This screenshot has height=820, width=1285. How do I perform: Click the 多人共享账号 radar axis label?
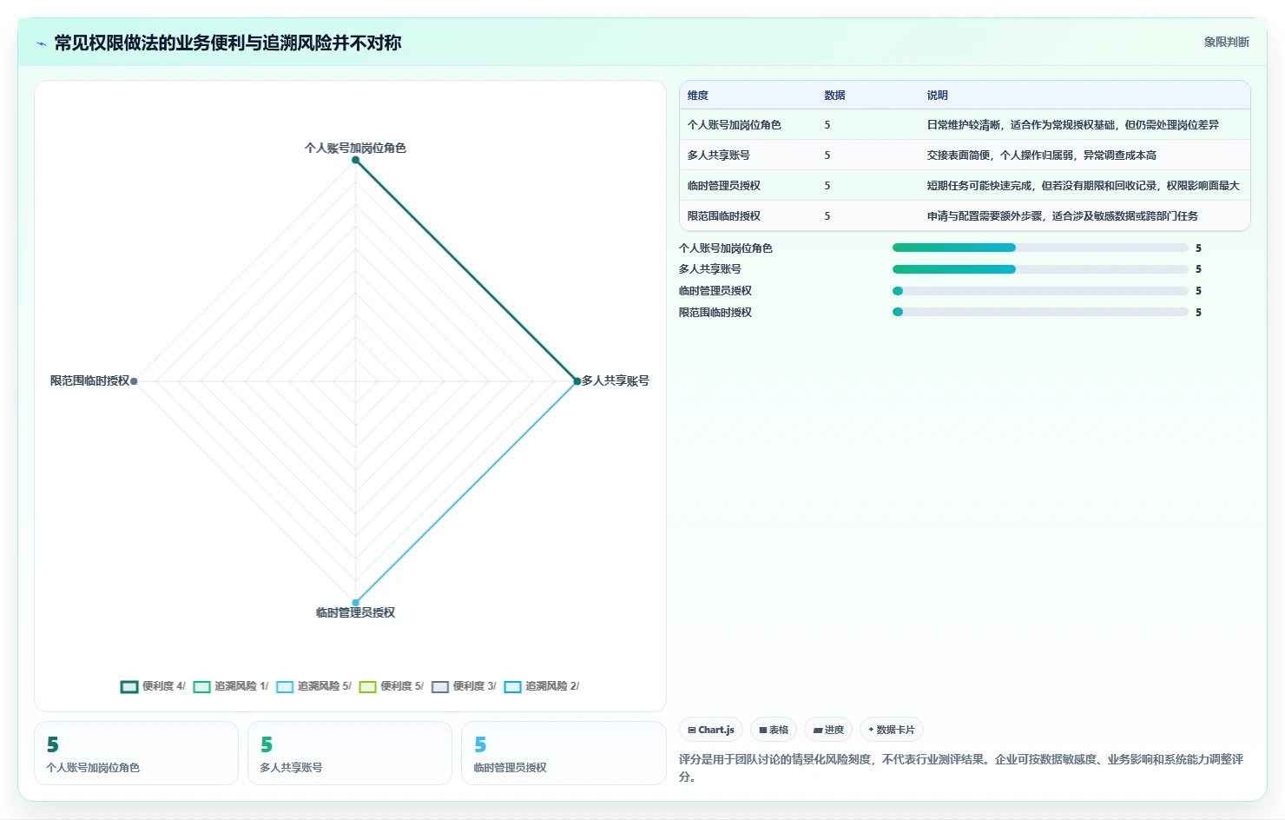(616, 380)
